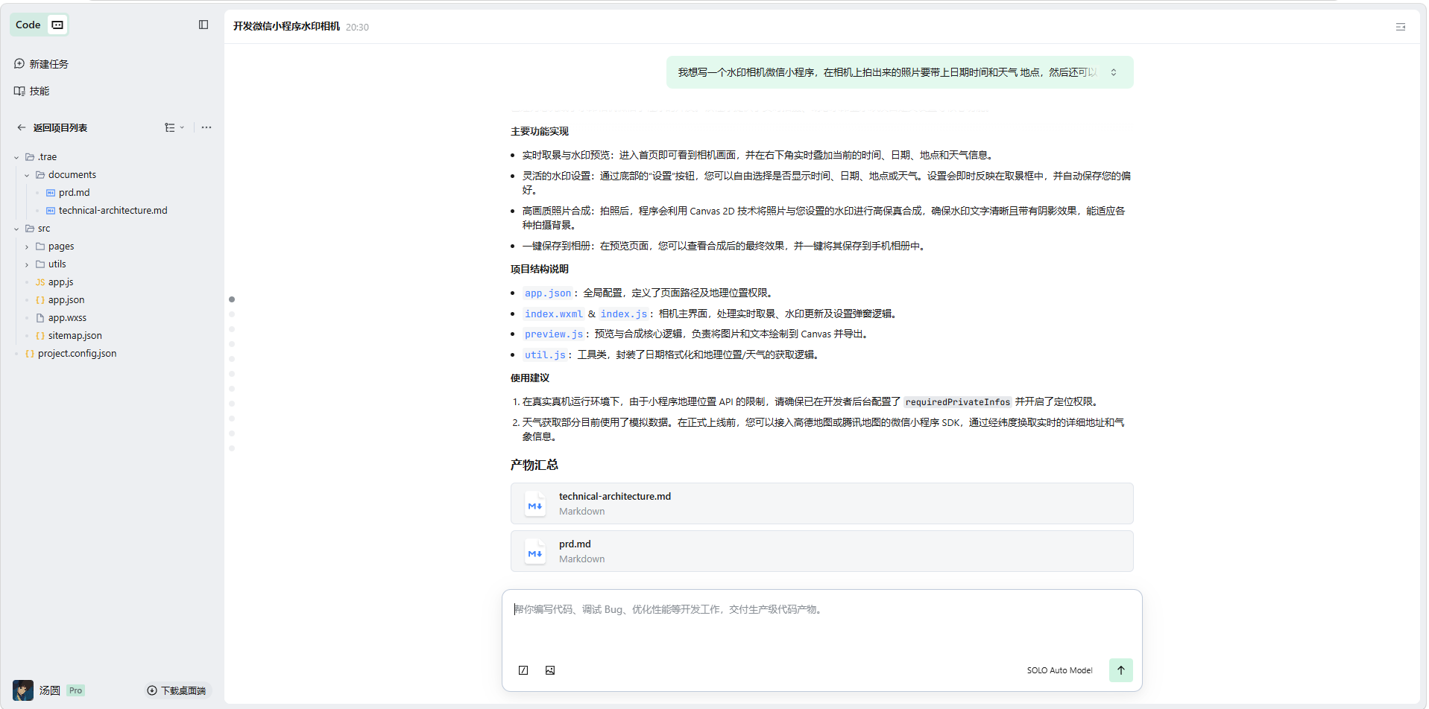Collapse the left sidebar panel
1429x709 pixels.
coord(204,25)
